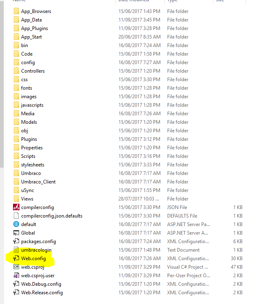Click the Views folder name
Image resolution: width=271 pixels, height=304 pixels.
[27, 199]
